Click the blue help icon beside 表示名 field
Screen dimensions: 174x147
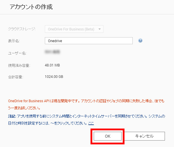coord(140,40)
